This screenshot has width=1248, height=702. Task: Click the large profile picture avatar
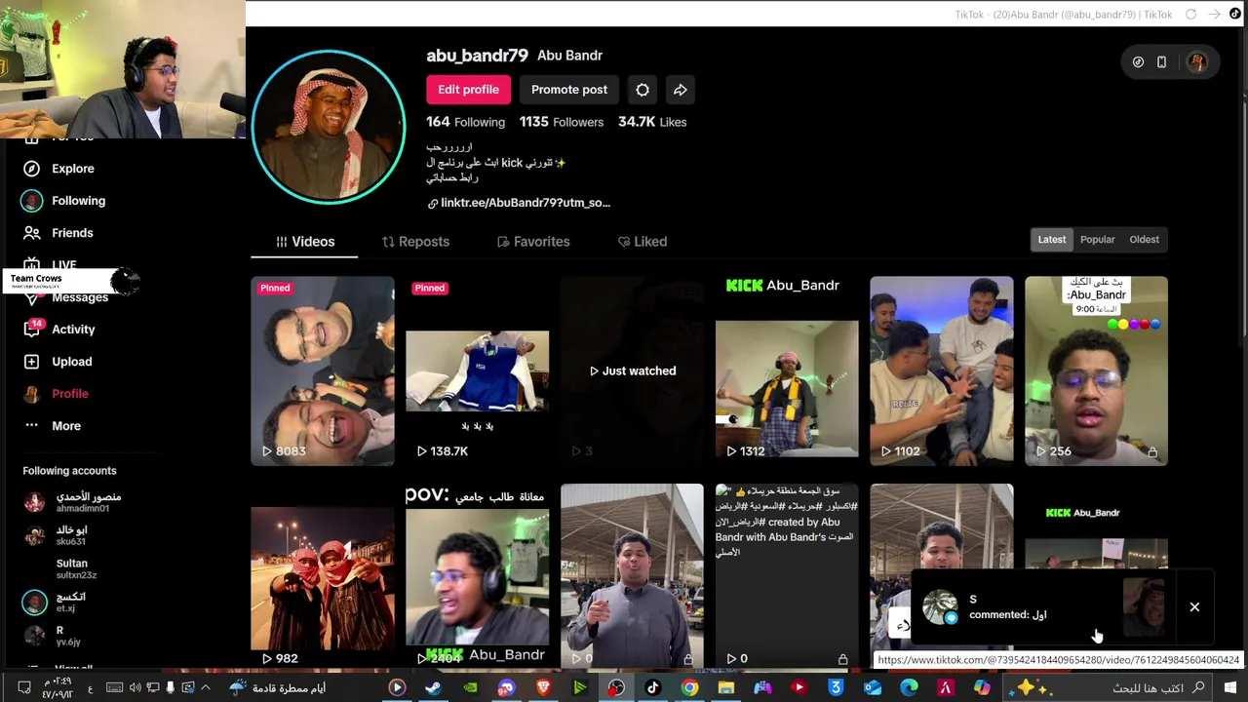pyautogui.click(x=329, y=126)
